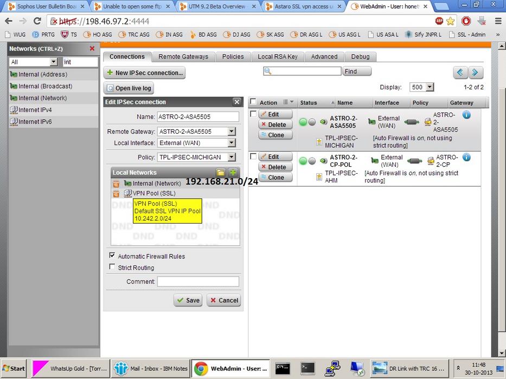Click the Windows Start button
Screen dimensions: 506x379
[14, 368]
